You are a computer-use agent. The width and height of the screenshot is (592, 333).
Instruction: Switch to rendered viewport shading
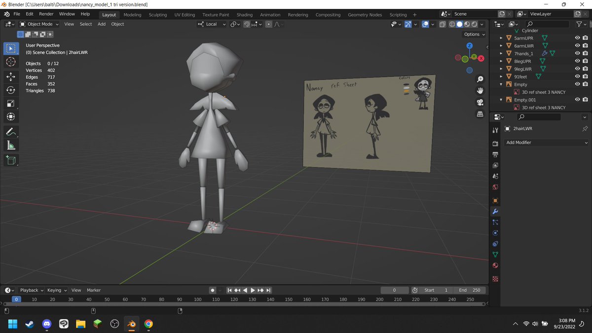474,24
